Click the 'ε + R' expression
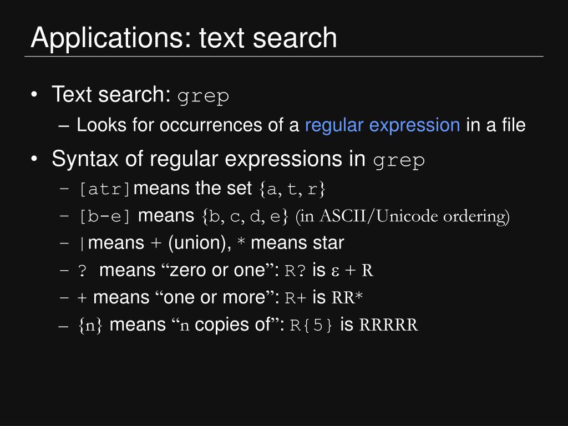The height and width of the screenshot is (426, 568). (x=352, y=271)
